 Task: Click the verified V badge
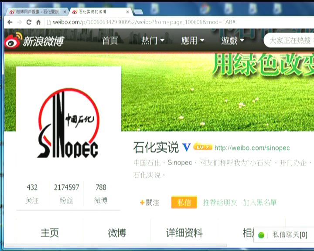(x=186, y=147)
